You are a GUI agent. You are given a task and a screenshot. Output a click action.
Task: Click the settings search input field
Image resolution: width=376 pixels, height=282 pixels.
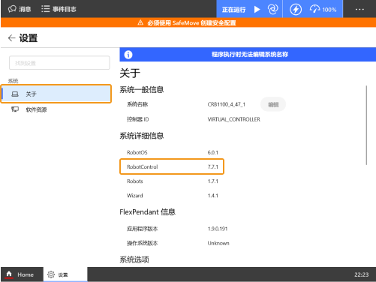[59, 63]
